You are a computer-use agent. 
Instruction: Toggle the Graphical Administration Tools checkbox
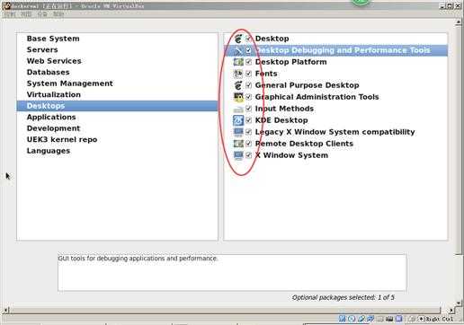(x=248, y=97)
